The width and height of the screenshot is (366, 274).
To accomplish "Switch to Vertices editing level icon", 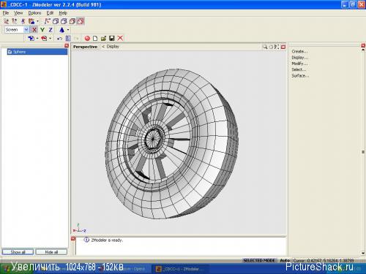I will [7, 21].
